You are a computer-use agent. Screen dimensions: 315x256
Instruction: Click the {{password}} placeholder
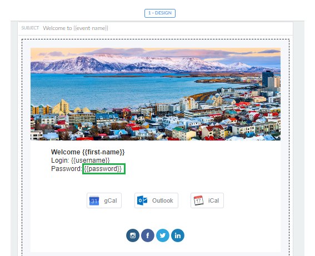(x=103, y=169)
